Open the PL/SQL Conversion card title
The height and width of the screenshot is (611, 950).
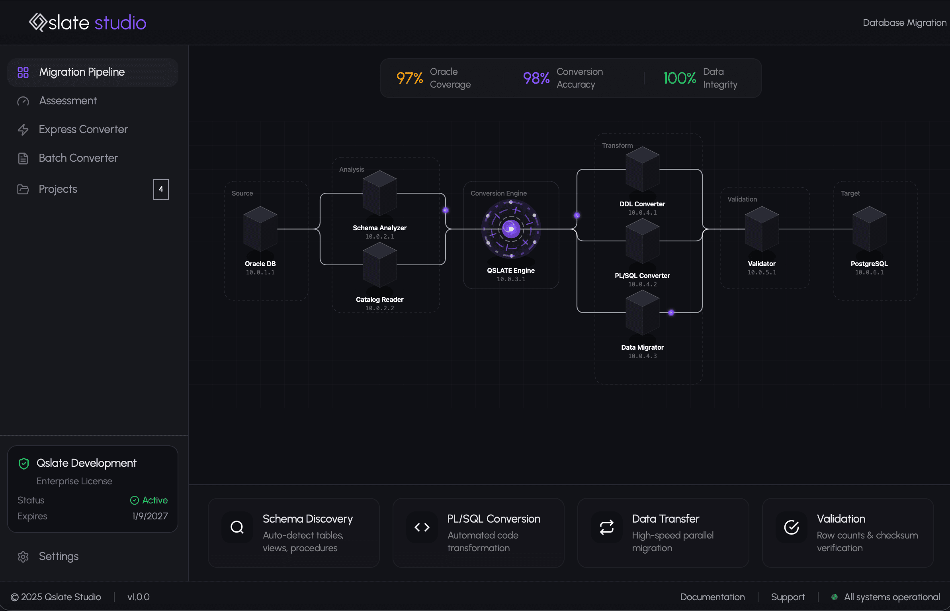coord(494,519)
